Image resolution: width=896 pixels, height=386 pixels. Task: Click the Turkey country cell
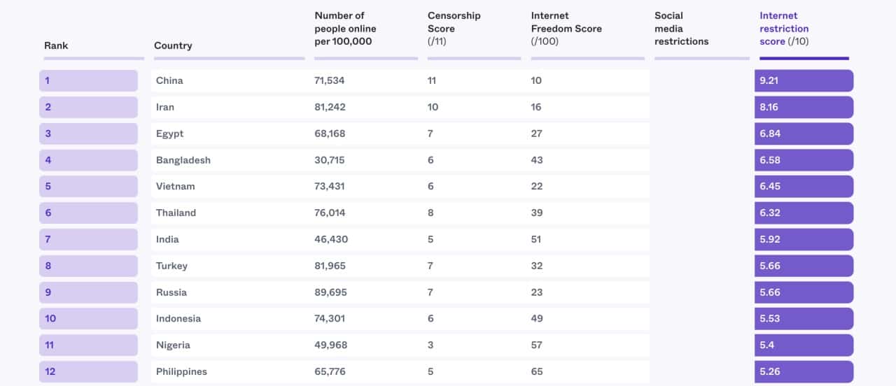[171, 266]
